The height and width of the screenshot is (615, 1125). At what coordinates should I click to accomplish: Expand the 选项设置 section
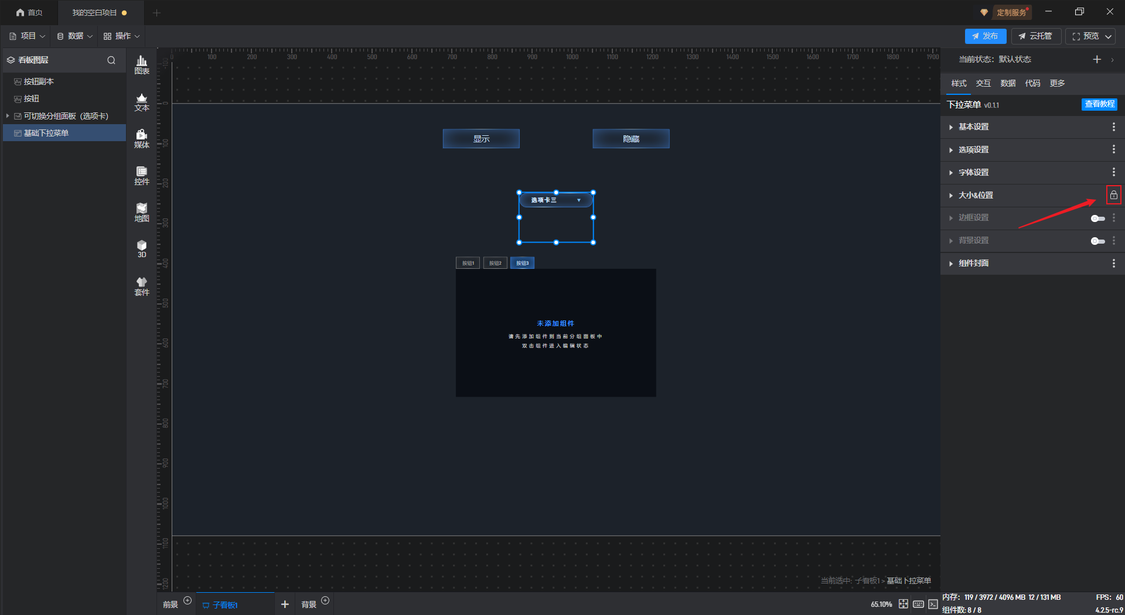click(973, 150)
